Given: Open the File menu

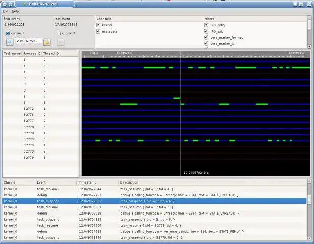Looking at the screenshot, I should pos(6,11).
